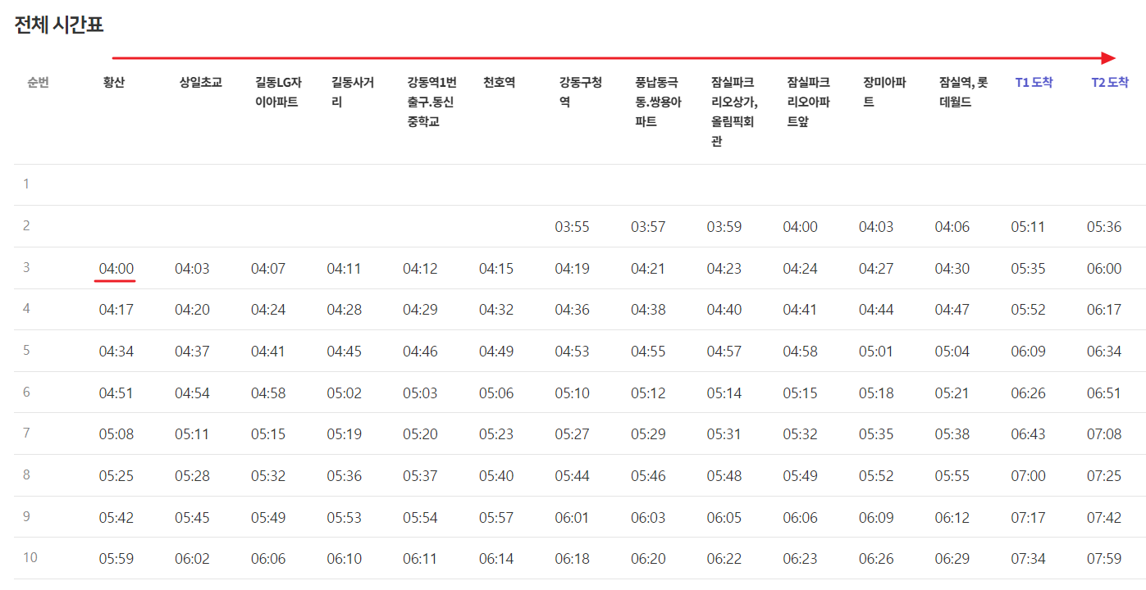Select 04:15 under 천호역 in row 3
The width and height of the screenshot is (1146, 590).
(x=496, y=269)
